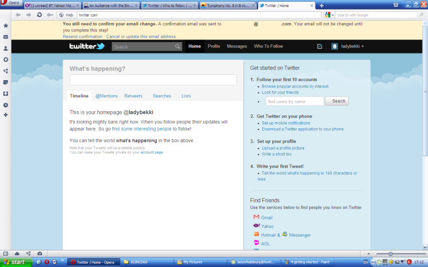Screen dimensions: 428x267
Task: Open Bookmarks star panel in sidebar
Action: 5,26
